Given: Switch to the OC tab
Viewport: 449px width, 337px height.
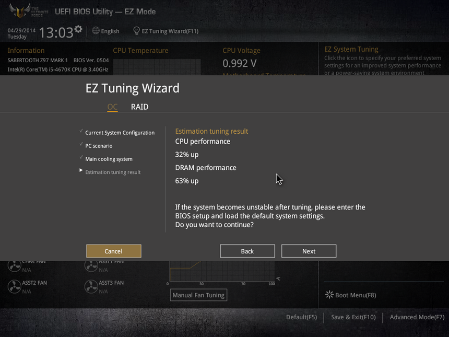Looking at the screenshot, I should coord(112,107).
